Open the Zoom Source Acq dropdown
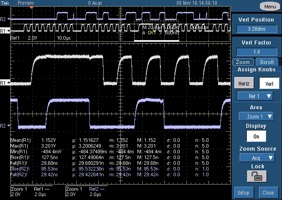The width and height of the screenshot is (282, 200). pyautogui.click(x=256, y=157)
